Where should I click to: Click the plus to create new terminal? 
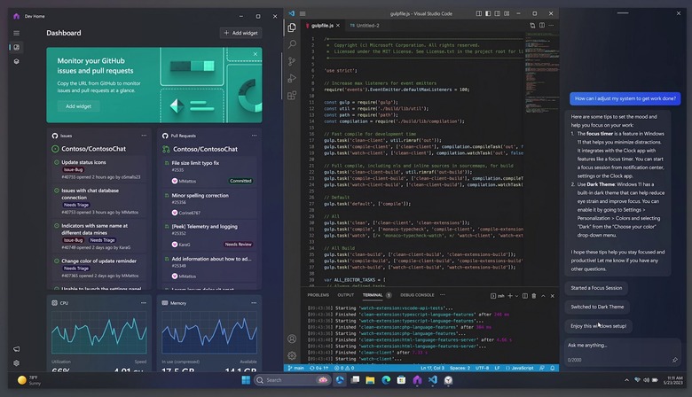pyautogui.click(x=510, y=296)
